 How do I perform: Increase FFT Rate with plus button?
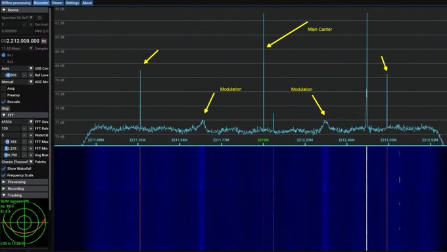[x=31, y=129]
